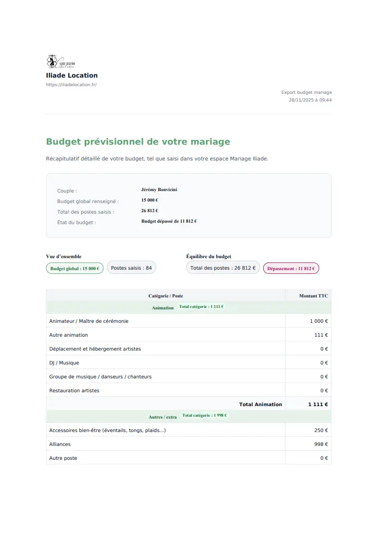Open the https://iliadelocation.fr/ link
Image resolution: width=378 pixels, height=535 pixels.
[x=71, y=85]
